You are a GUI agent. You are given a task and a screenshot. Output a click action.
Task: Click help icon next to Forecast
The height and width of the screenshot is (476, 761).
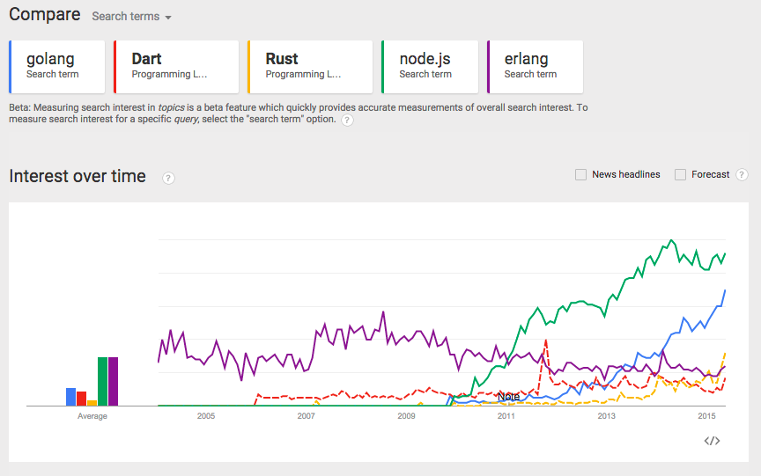pos(742,175)
